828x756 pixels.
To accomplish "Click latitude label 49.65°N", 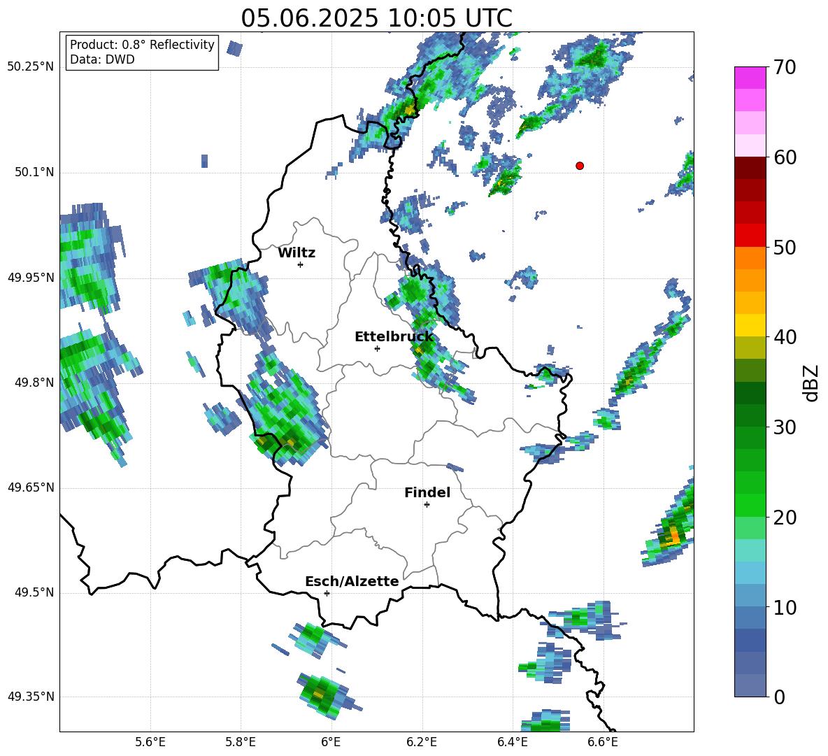I will click(x=31, y=487).
